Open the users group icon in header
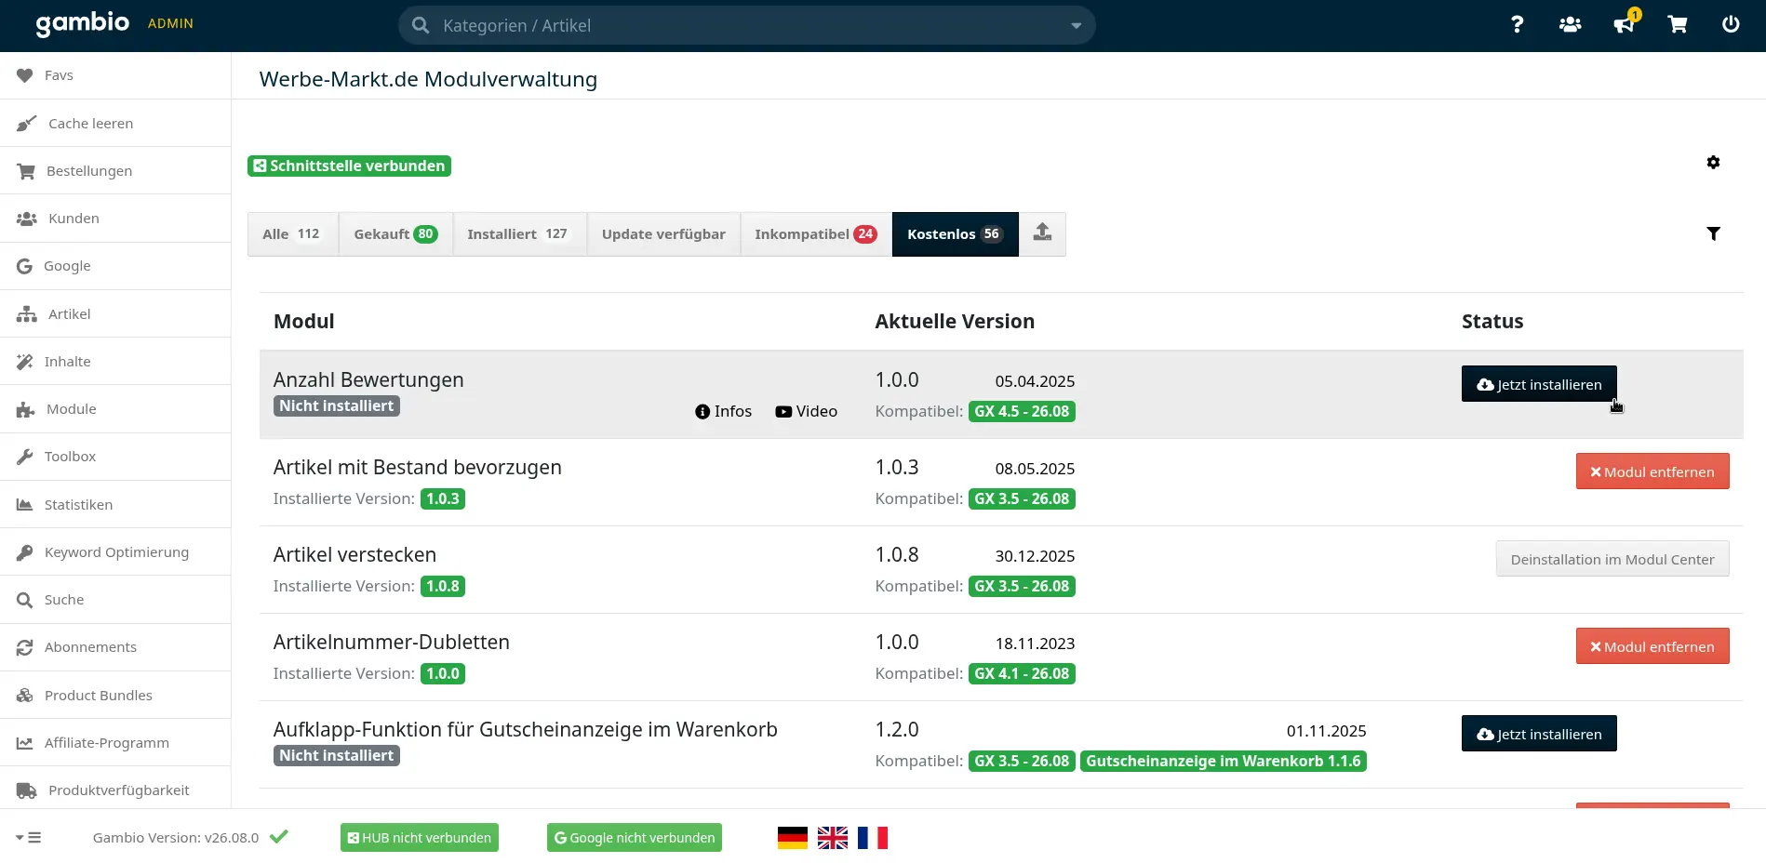The width and height of the screenshot is (1766, 863). pos(1571,25)
